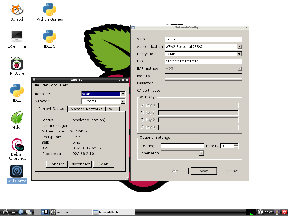Click the red power icon in taskbar

[284, 212]
